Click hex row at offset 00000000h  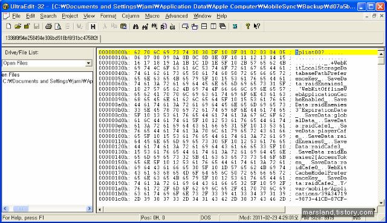(238, 53)
